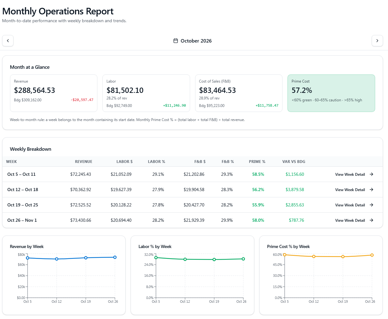Select the Oct 5 – Oct 11 week label
Viewport: 388px width, 319px height.
21,174
